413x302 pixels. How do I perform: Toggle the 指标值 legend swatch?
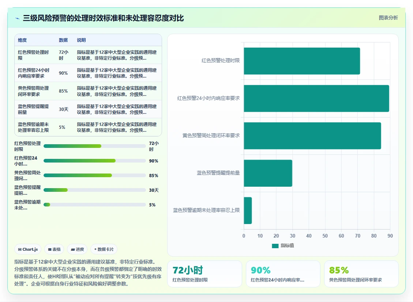tap(275, 246)
